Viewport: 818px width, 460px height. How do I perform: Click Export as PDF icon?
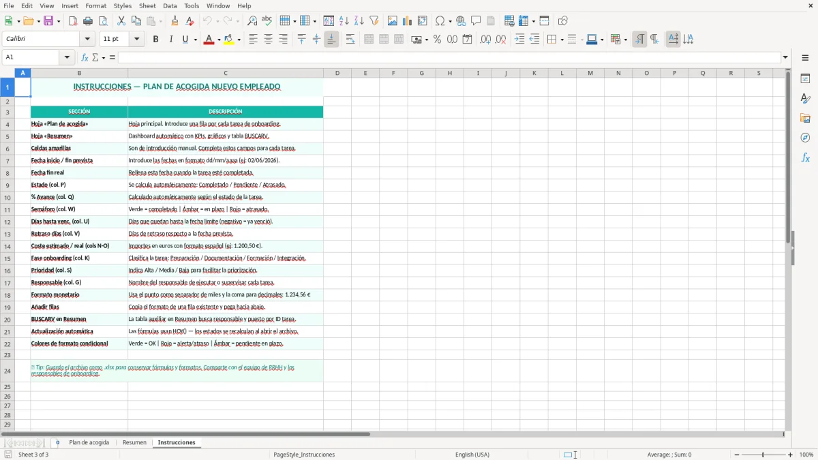click(x=73, y=21)
